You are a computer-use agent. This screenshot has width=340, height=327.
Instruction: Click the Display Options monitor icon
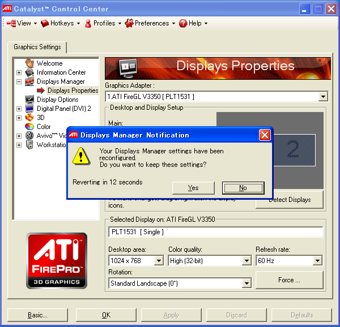[x=29, y=100]
